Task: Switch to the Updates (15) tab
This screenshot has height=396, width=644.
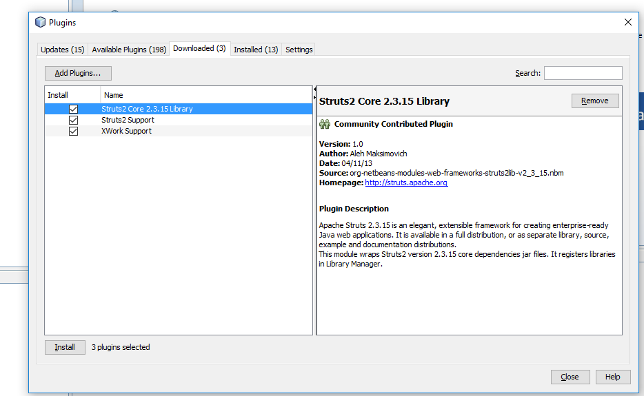Action: pos(63,50)
